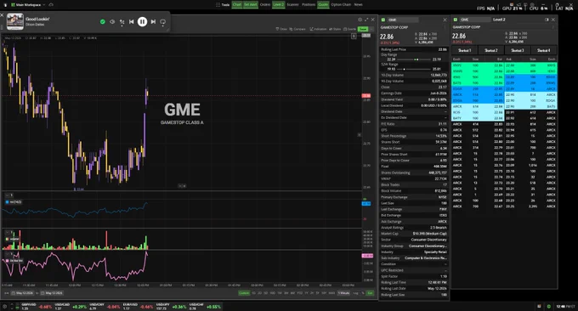Open the Option Chain tool
578x311 pixels.
tap(341, 5)
